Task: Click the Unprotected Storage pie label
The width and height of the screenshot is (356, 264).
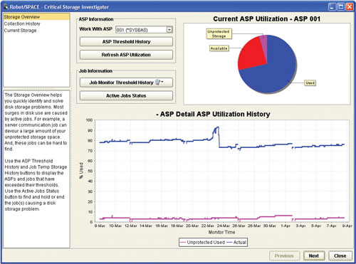Action: (219, 33)
